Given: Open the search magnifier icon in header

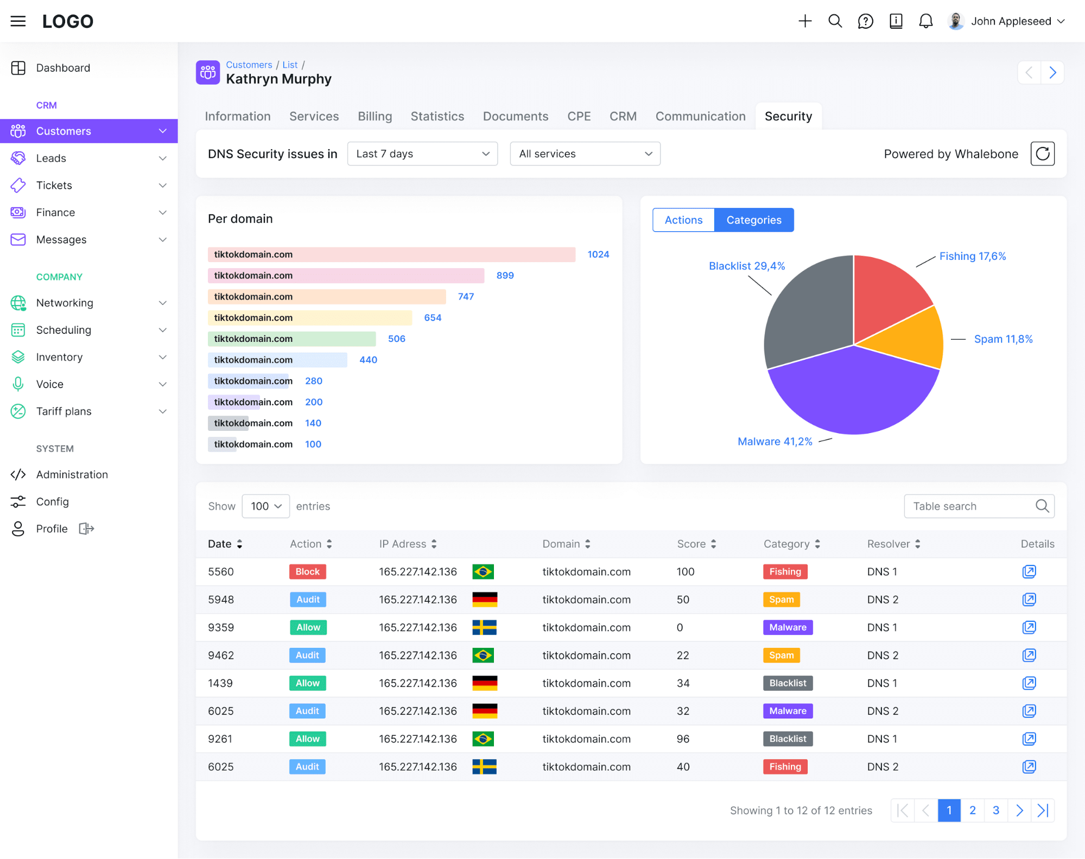Looking at the screenshot, I should [835, 21].
